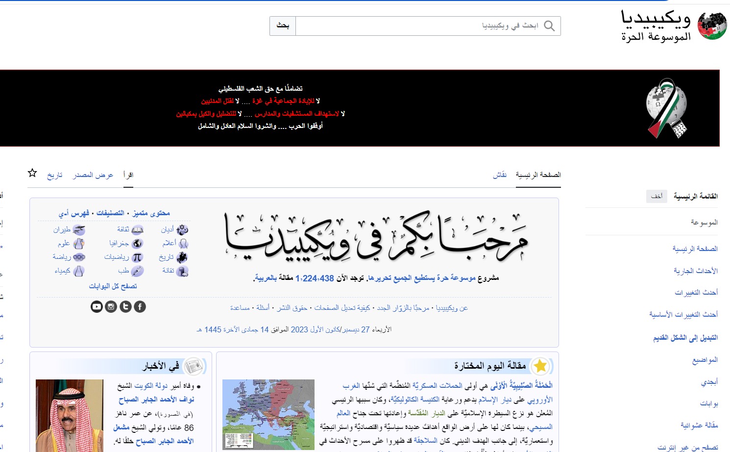Click the magnifier icon in search box
Image resolution: width=730 pixels, height=452 pixels.
pyautogui.click(x=549, y=26)
